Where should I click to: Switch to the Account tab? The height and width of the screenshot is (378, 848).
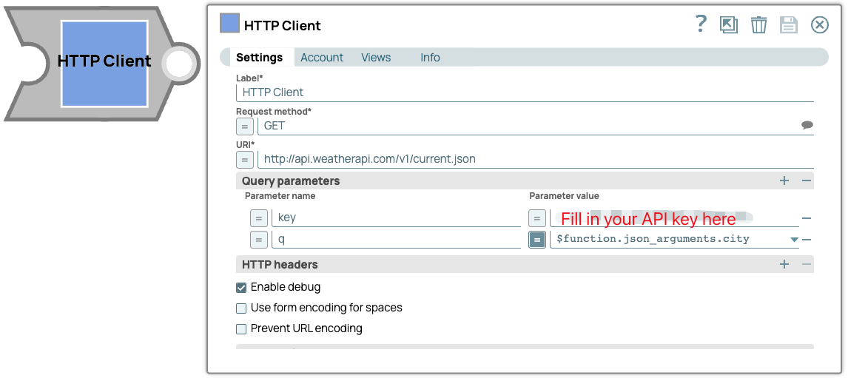click(322, 58)
